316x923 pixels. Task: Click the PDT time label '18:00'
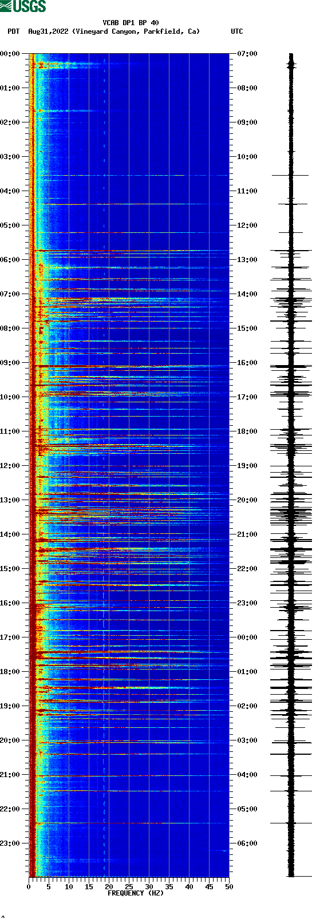(10, 672)
